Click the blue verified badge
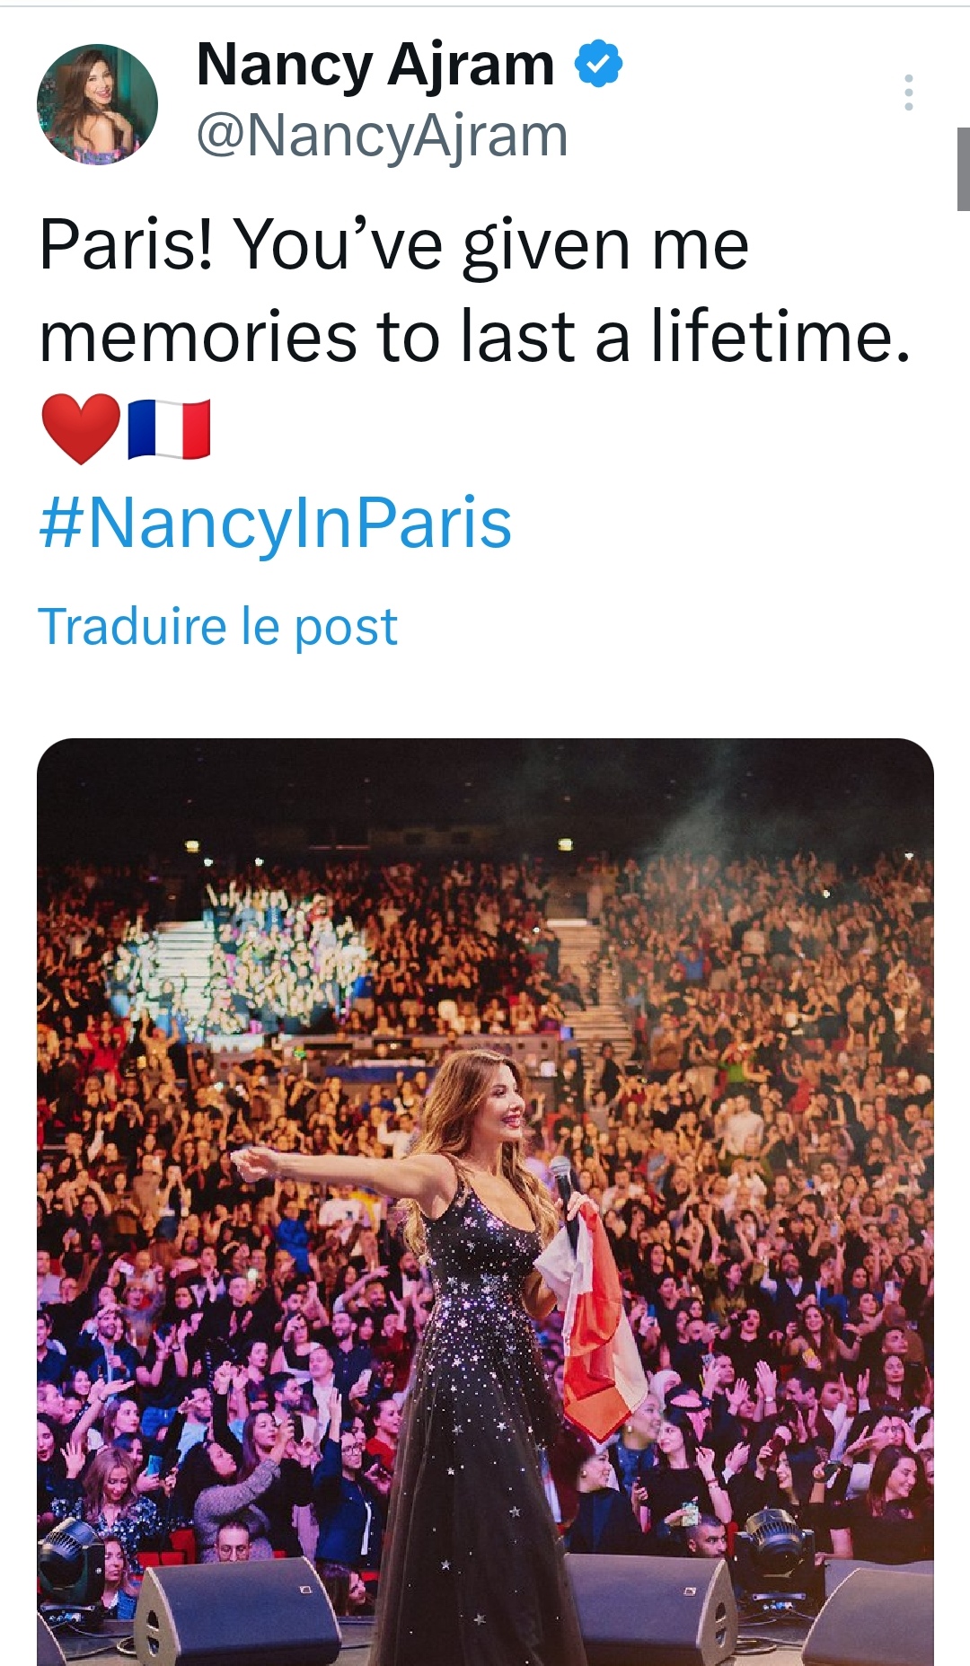 (598, 64)
